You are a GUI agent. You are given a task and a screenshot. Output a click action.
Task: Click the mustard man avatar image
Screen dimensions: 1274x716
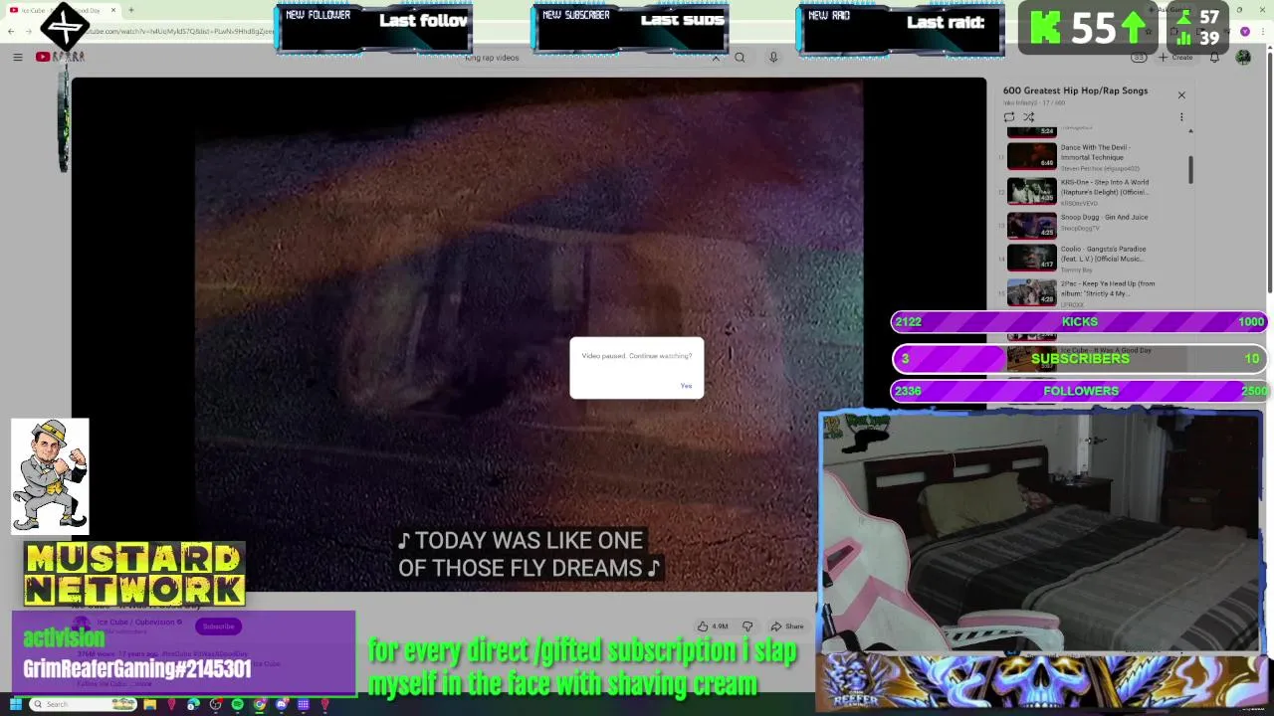click(x=50, y=476)
